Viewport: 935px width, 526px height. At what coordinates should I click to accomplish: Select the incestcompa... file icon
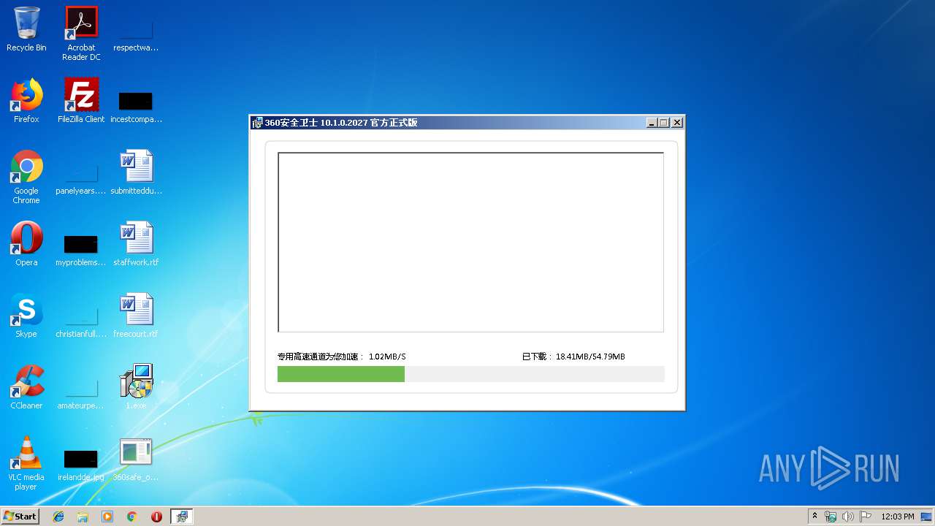click(x=136, y=107)
